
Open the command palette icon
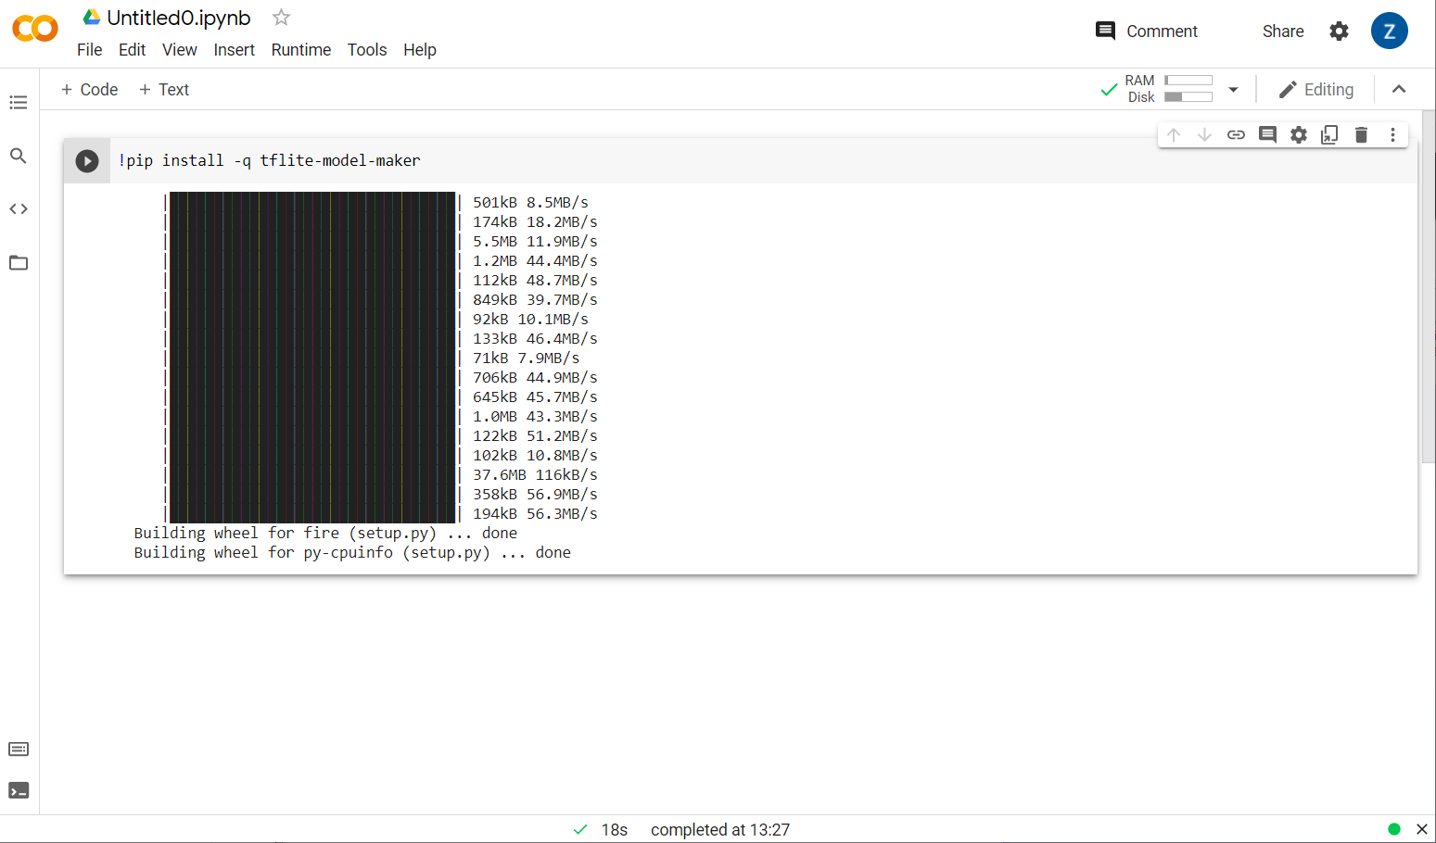tap(19, 749)
